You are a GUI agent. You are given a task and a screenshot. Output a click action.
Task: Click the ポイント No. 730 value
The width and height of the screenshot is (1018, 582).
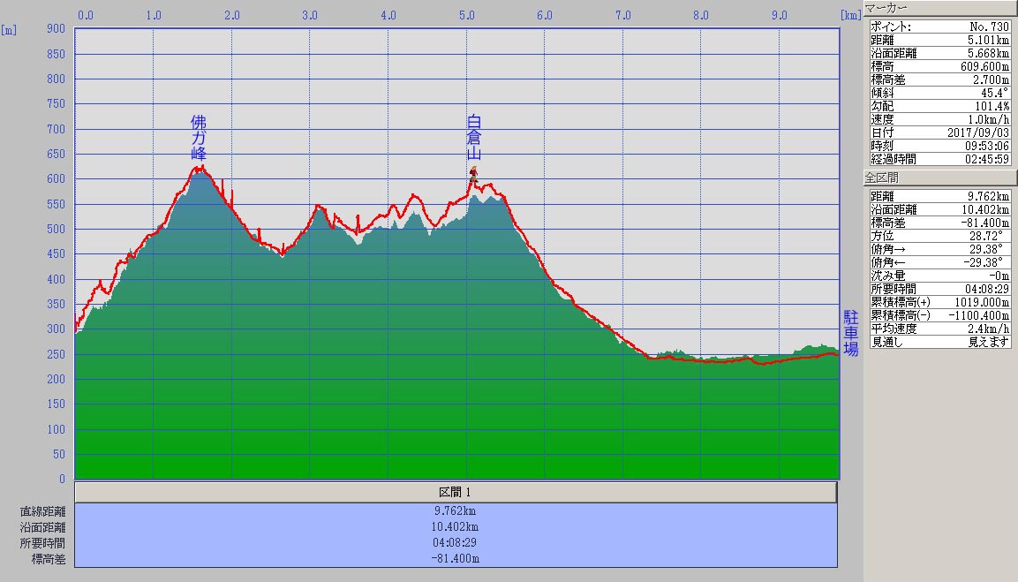coord(991,27)
